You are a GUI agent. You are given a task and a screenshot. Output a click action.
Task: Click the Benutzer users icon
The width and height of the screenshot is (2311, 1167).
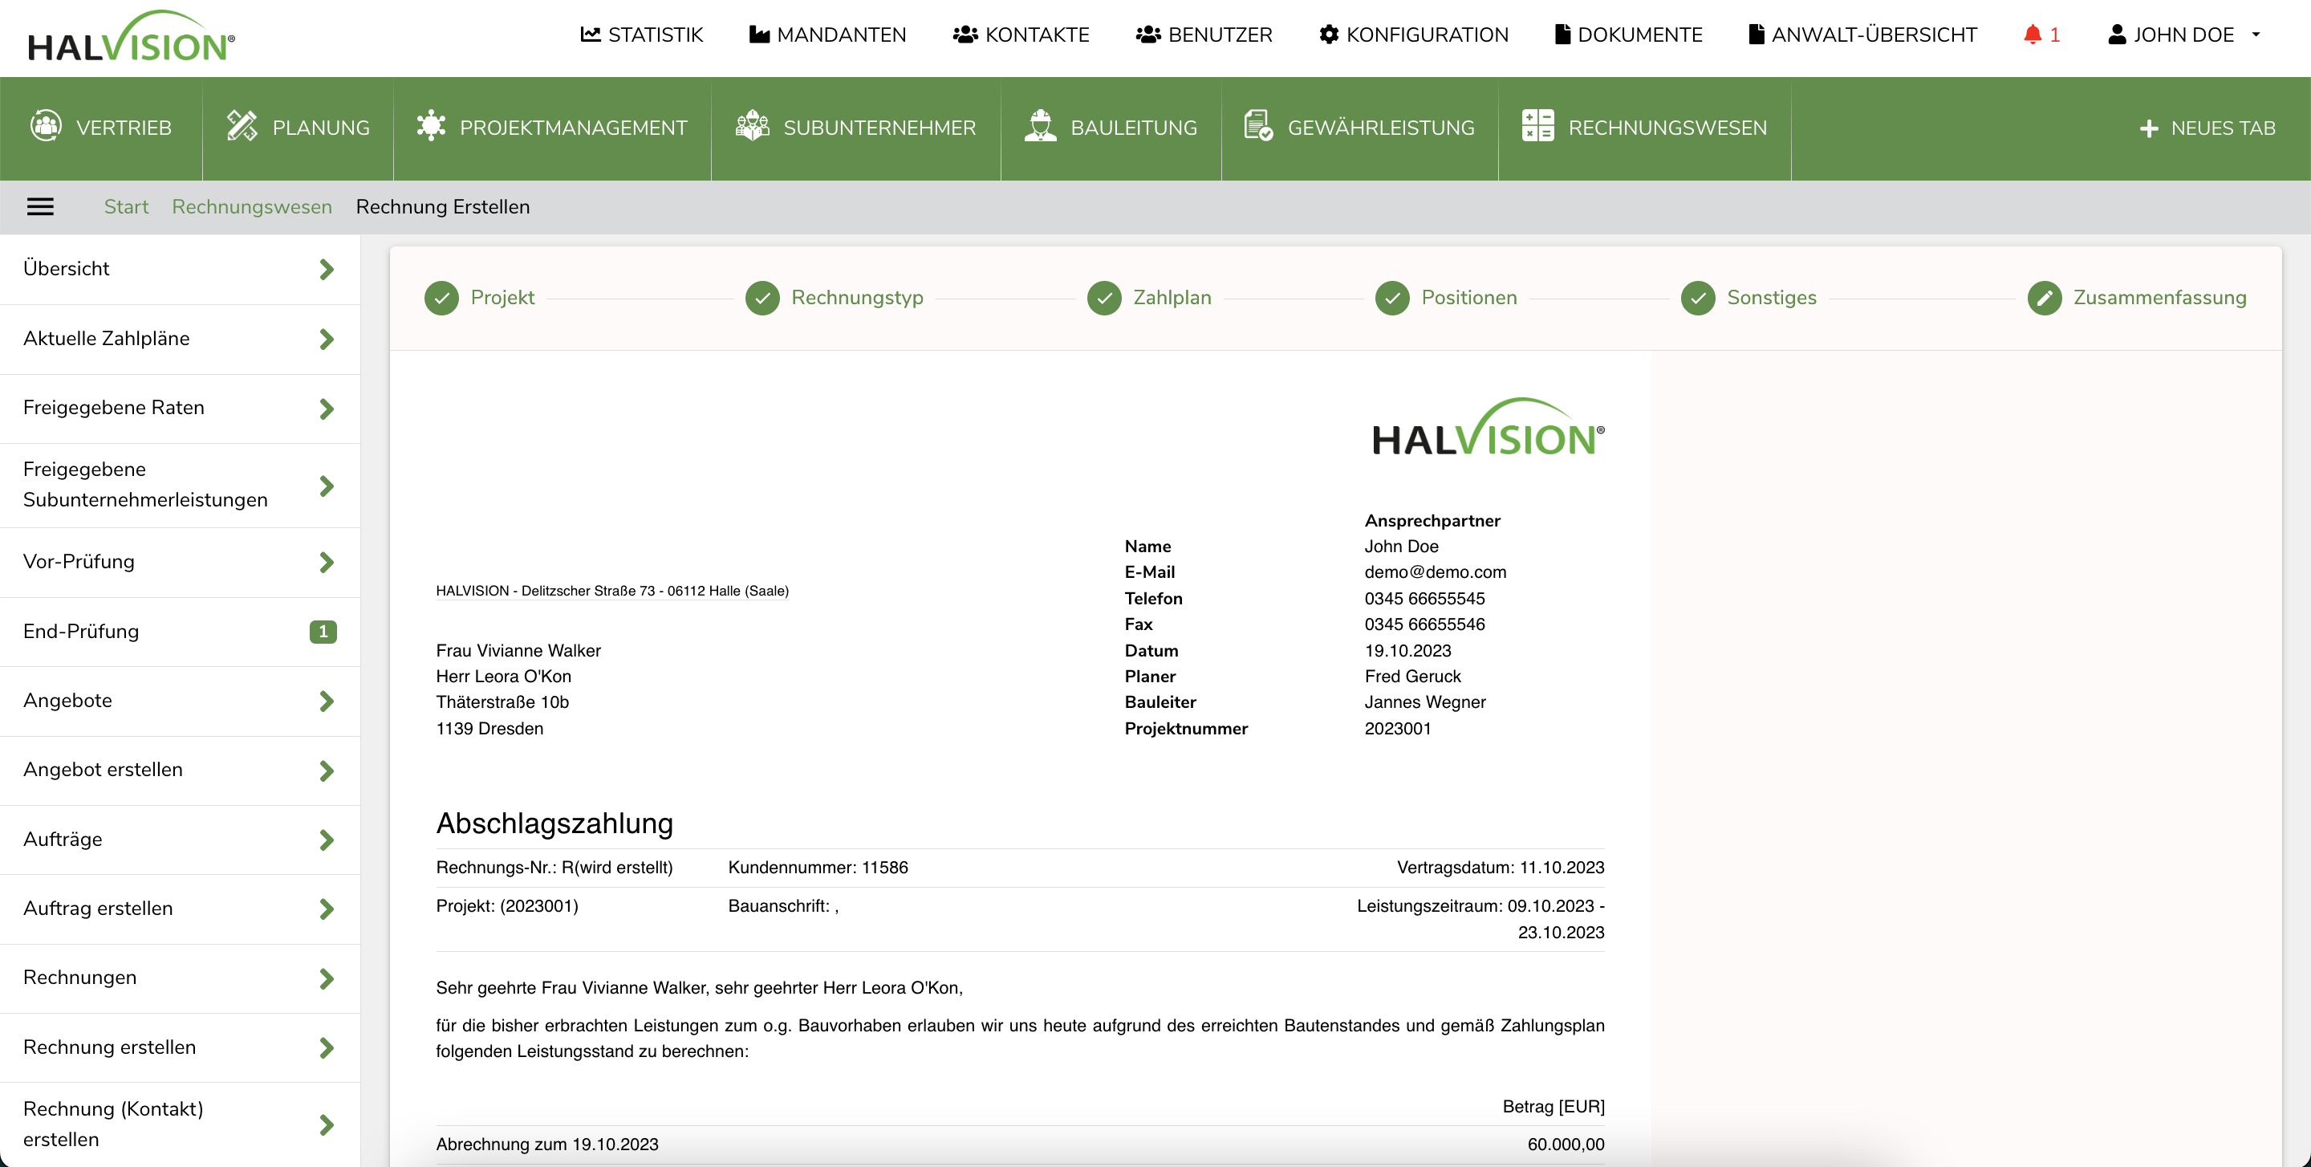1148,35
